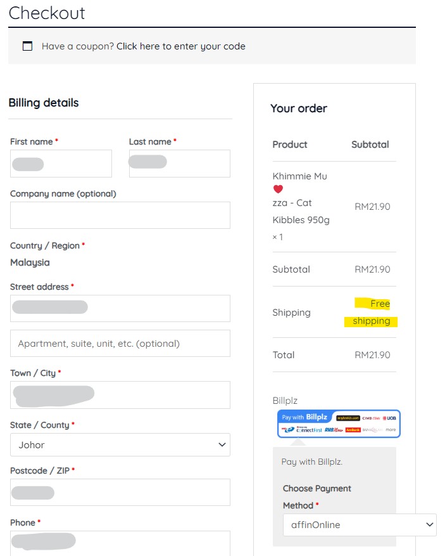Click the Company name input field
The image size is (445, 556).
tap(120, 215)
